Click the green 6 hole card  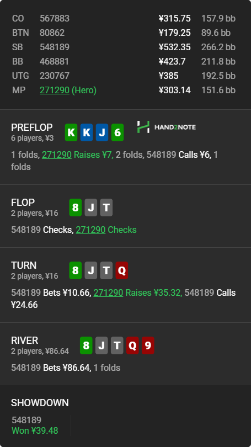pos(118,132)
